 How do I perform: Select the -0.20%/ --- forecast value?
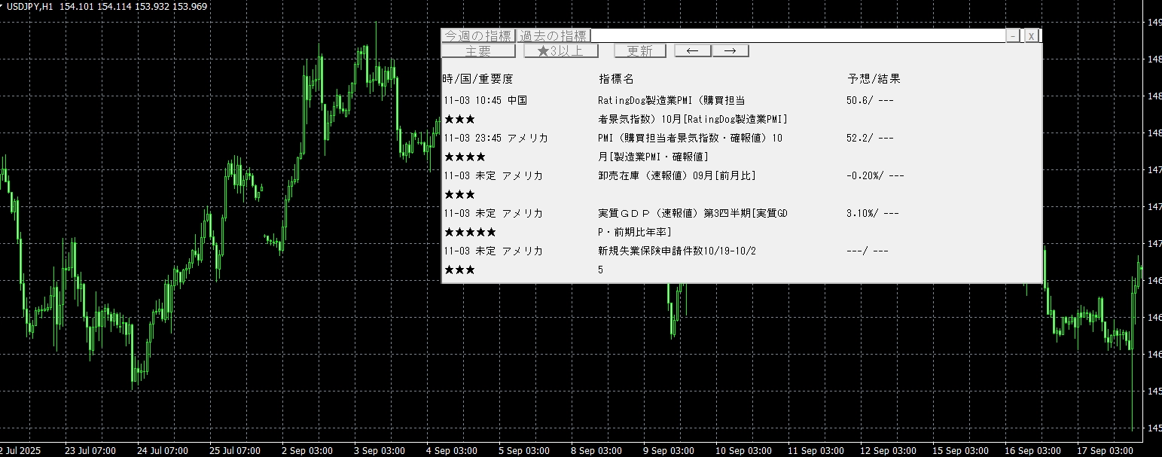pyautogui.click(x=875, y=175)
